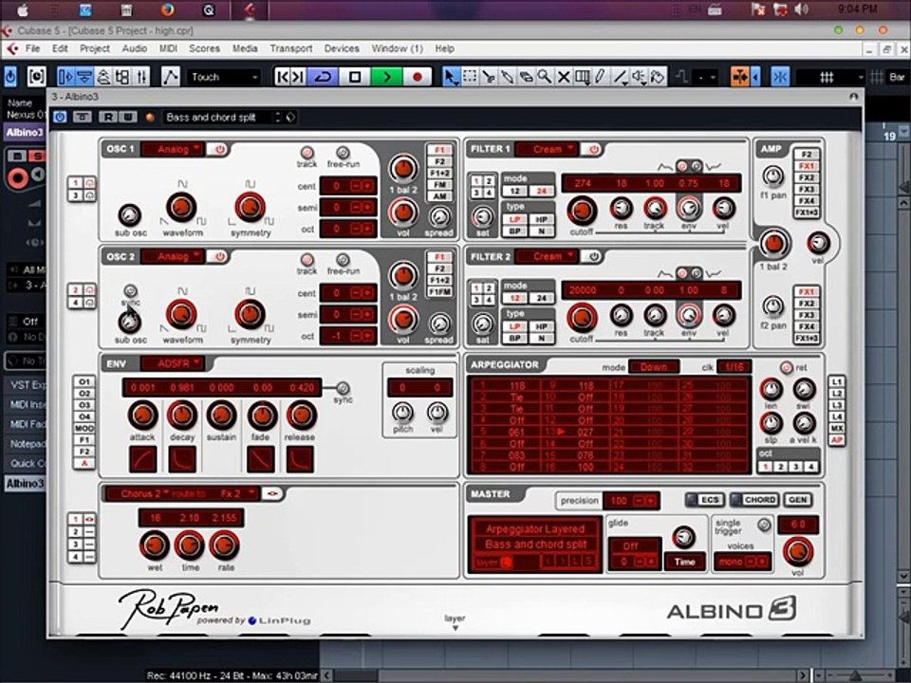Select the AP tab on right strip

coord(836,439)
